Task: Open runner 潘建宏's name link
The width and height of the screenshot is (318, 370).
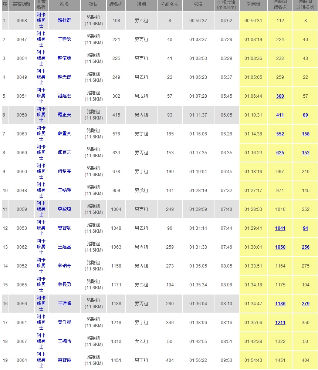Action: coord(64,96)
